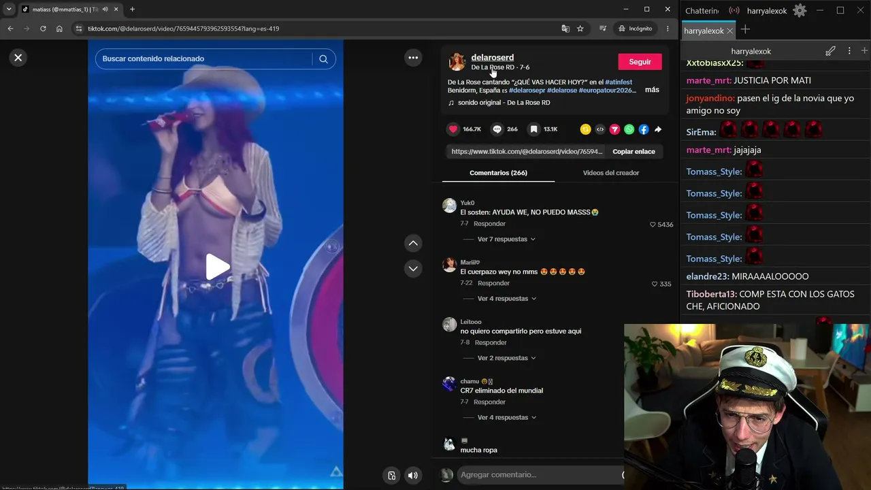Image resolution: width=871 pixels, height=490 pixels.
Task: Like Mariii's comment with 335 likes
Action: [655, 284]
